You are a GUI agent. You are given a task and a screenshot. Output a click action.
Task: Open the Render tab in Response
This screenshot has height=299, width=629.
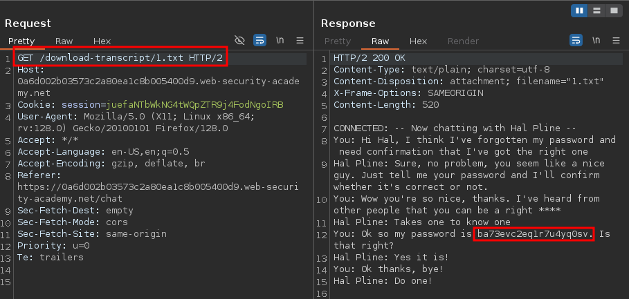463,41
